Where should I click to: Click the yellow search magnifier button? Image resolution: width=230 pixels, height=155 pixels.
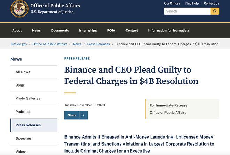pos(215,11)
